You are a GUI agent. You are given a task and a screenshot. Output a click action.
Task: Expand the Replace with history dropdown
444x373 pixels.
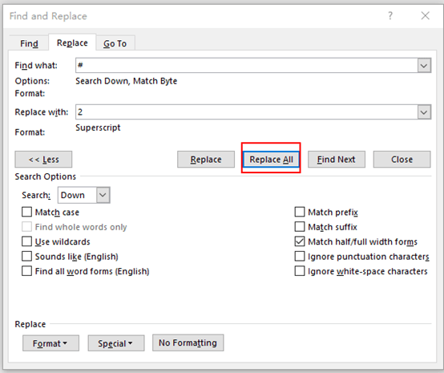(424, 112)
